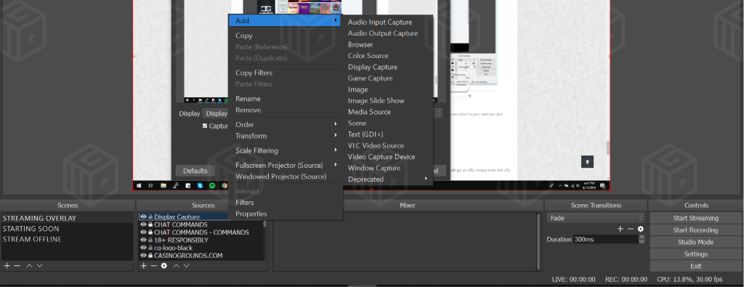
Task: Click the Duration 300ms field
Action: 605,240
